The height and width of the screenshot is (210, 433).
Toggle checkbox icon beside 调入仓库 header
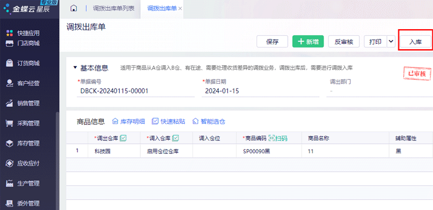tap(175, 138)
